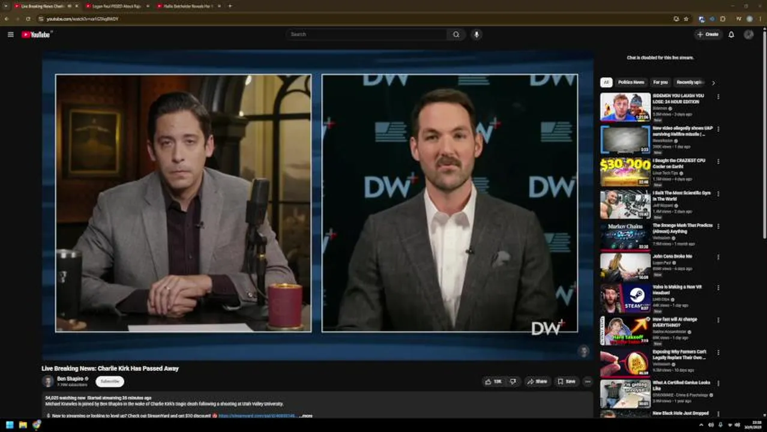Open options for the John Cena Broke Me video

[718, 257]
